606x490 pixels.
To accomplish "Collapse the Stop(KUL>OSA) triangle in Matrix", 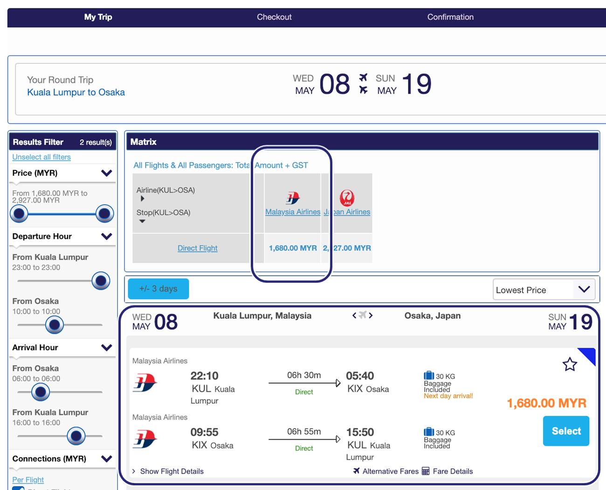I will pyautogui.click(x=142, y=221).
